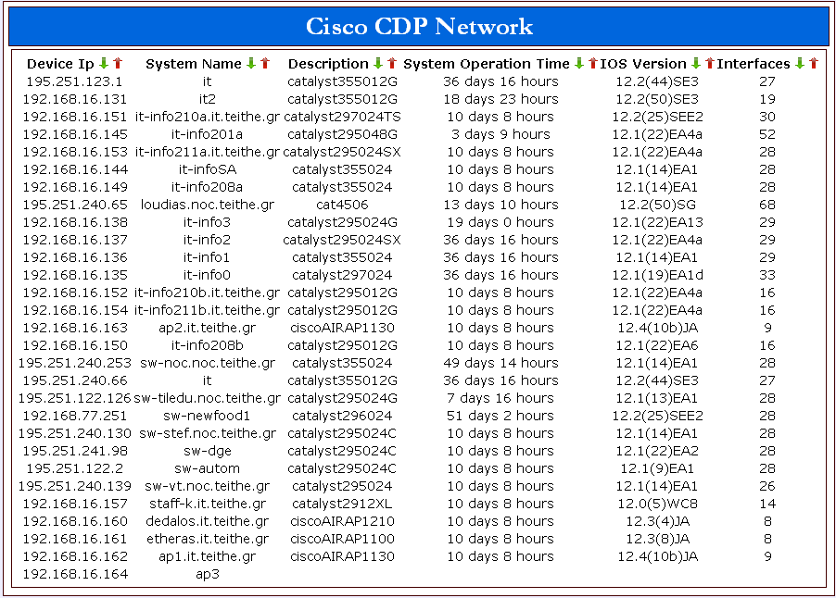Click system name it-info2
Screen dimensions: 836x598
pyautogui.click(x=207, y=240)
